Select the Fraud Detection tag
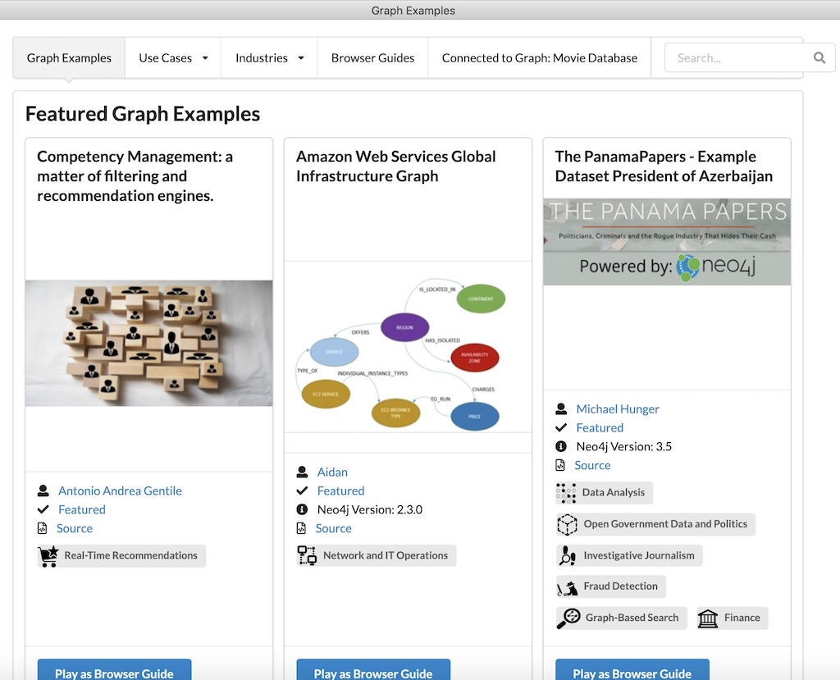The height and width of the screenshot is (680, 840). point(610,586)
